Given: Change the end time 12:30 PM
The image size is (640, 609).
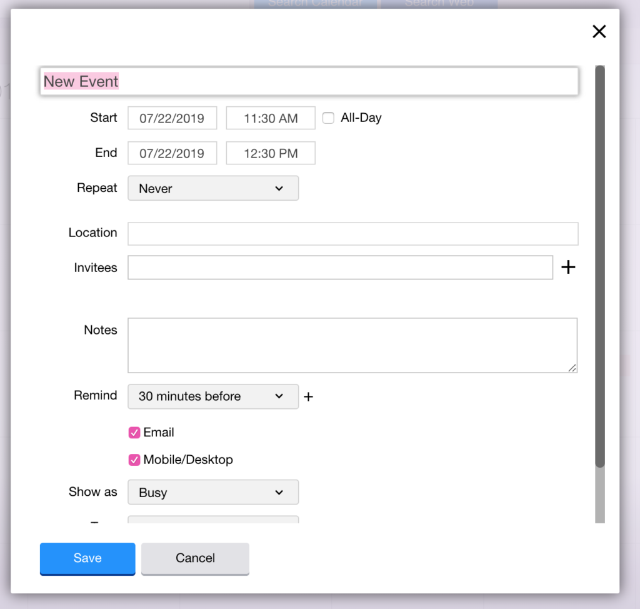Looking at the screenshot, I should point(271,153).
